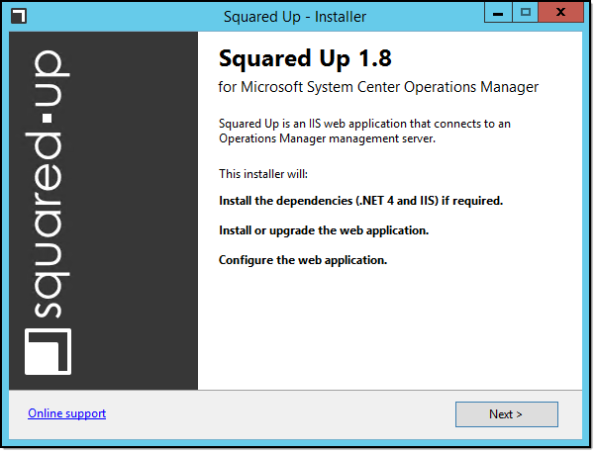The width and height of the screenshot is (596, 453).
Task: Click the square dot in the wordmark
Action: [48, 118]
